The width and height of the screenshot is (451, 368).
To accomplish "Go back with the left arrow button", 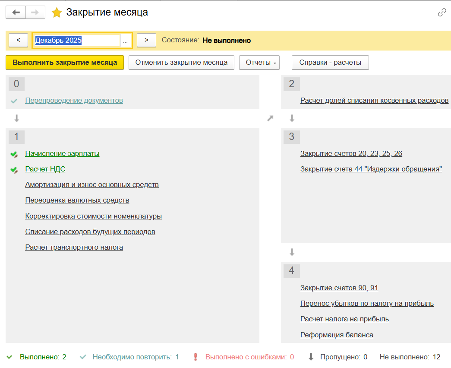I will tap(16, 13).
